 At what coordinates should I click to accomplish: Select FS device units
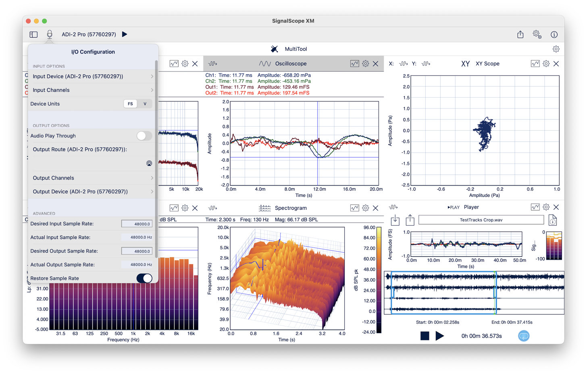coord(130,104)
